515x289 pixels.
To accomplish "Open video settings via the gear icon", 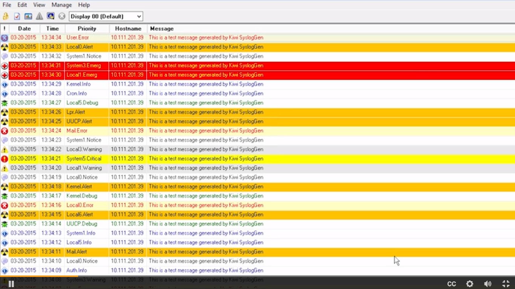I will (x=469, y=284).
